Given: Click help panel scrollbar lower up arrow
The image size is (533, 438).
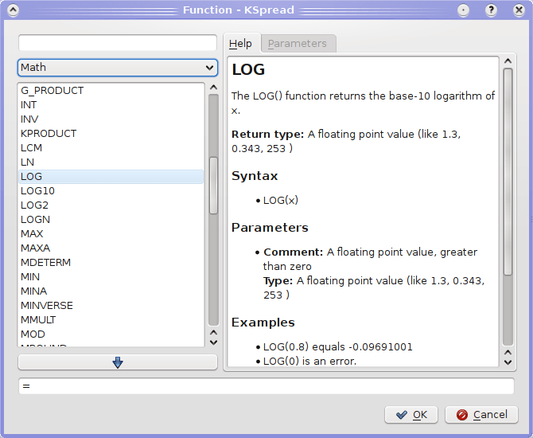Looking at the screenshot, I should tap(508, 352).
